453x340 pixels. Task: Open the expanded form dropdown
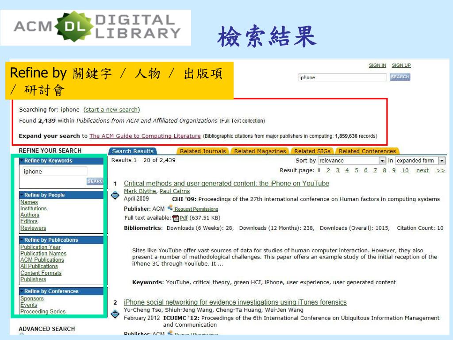point(420,160)
